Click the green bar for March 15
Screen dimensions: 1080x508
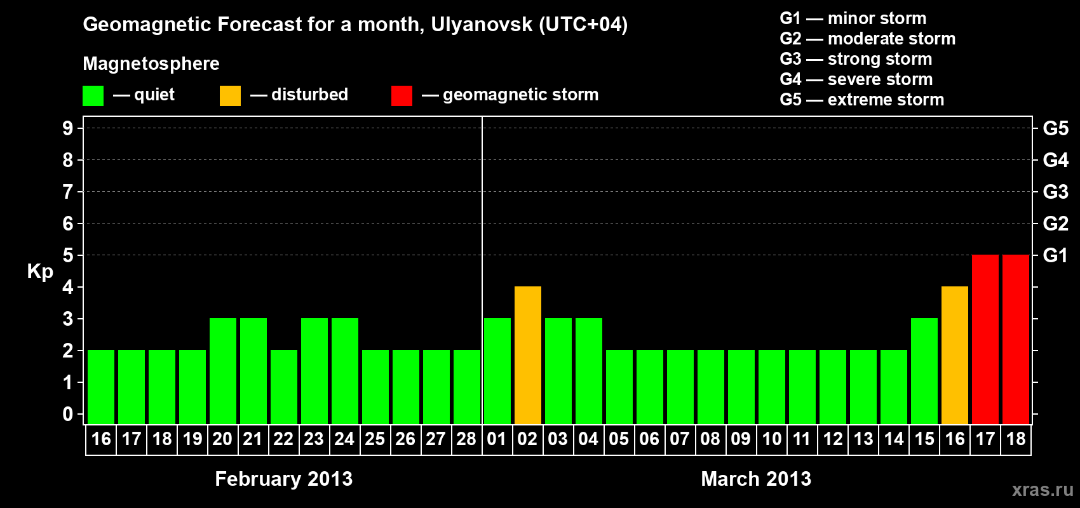pos(924,371)
